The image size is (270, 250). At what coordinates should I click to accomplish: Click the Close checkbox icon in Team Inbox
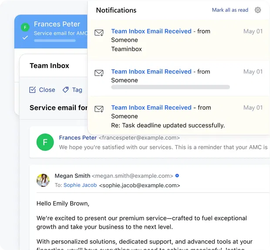[32, 90]
